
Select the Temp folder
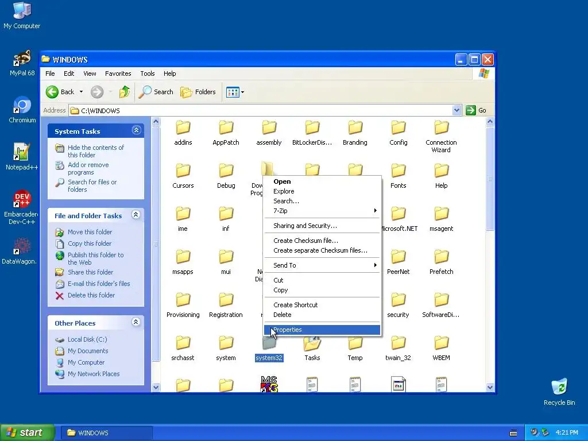(x=355, y=349)
